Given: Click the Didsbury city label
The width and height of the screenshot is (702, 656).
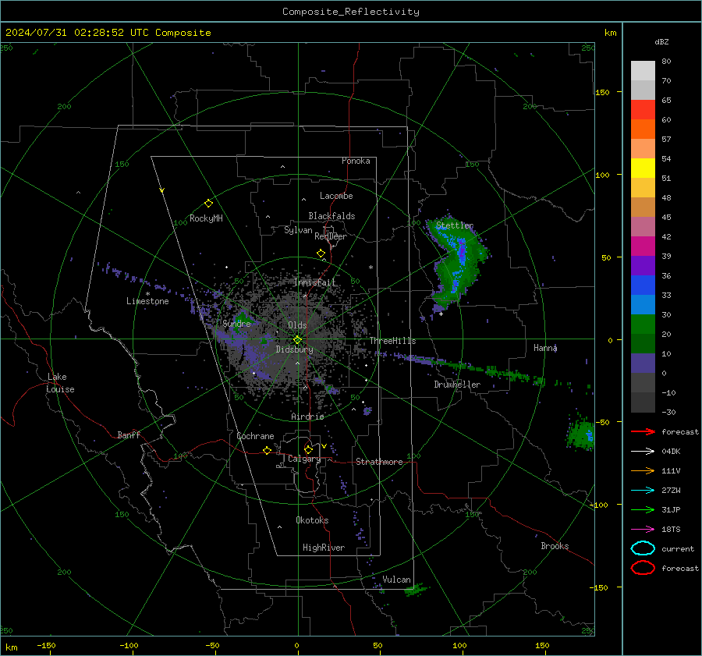Looking at the screenshot, I should 294,349.
